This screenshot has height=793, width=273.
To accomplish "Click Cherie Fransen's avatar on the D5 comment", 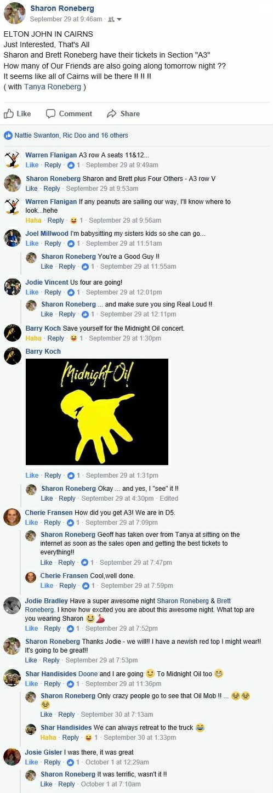I will coord(12,517).
